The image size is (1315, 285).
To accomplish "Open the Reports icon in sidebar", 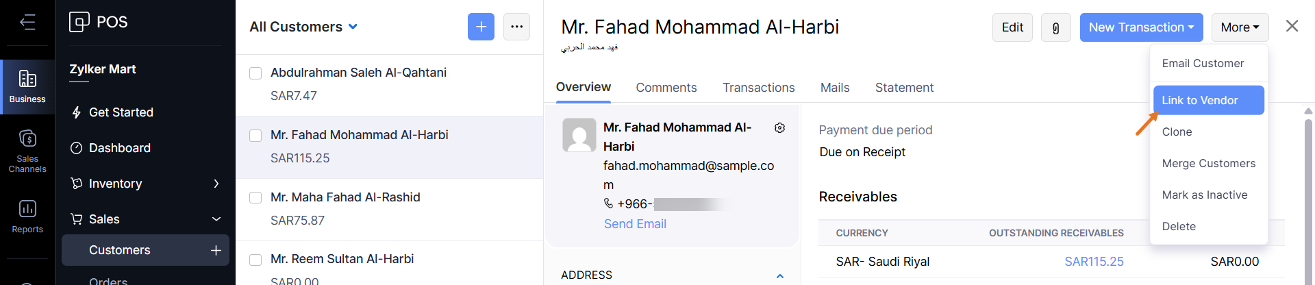I will (27, 216).
